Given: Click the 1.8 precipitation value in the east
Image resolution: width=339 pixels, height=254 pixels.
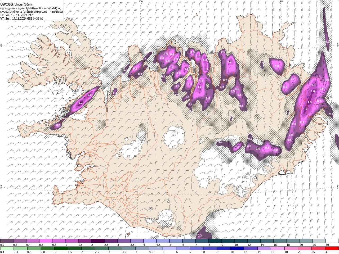Looking at the screenshot, I should pos(313,91).
